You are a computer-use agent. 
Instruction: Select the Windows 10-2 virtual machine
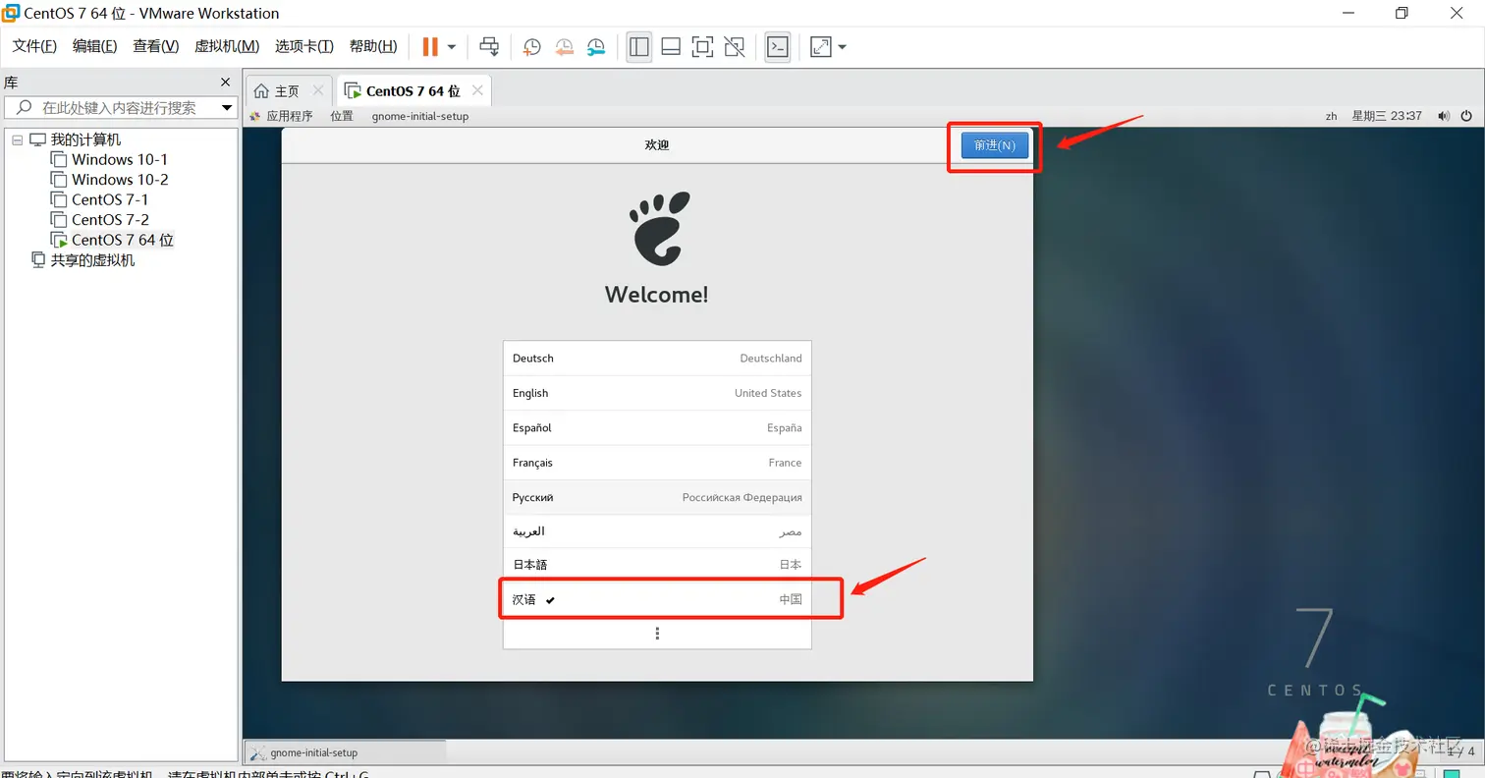click(x=120, y=180)
